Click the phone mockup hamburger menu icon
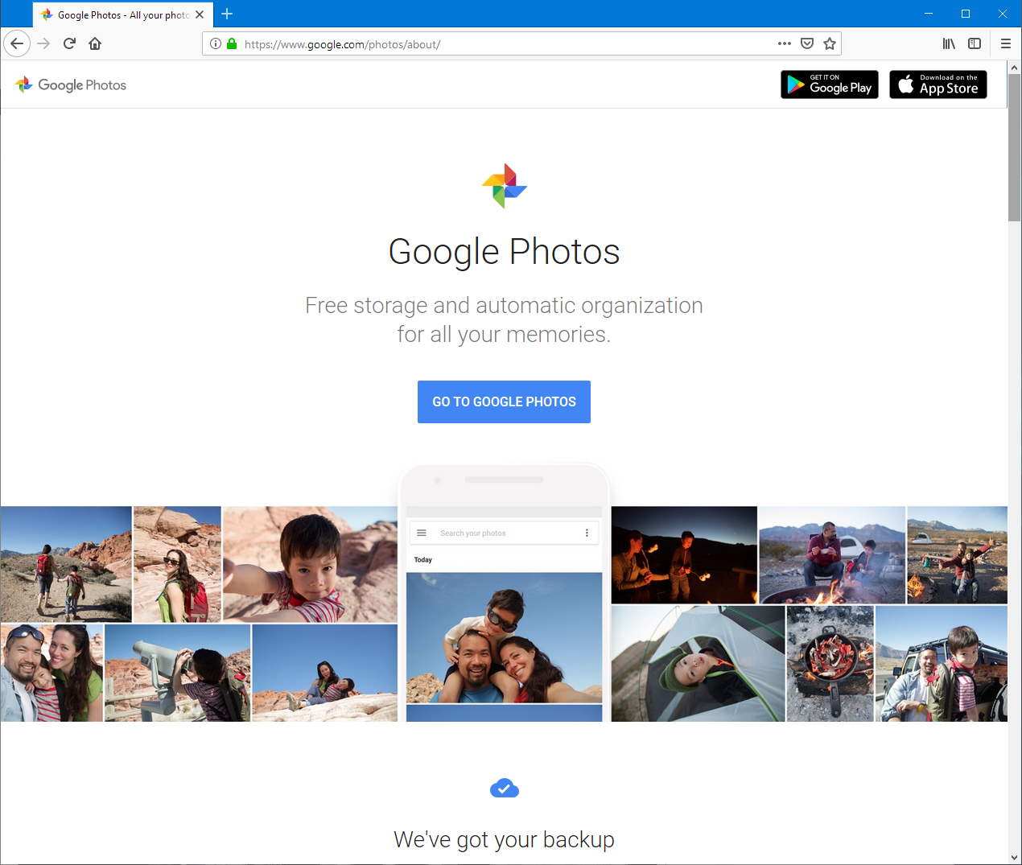Viewport: 1022px width, 865px height. click(422, 533)
